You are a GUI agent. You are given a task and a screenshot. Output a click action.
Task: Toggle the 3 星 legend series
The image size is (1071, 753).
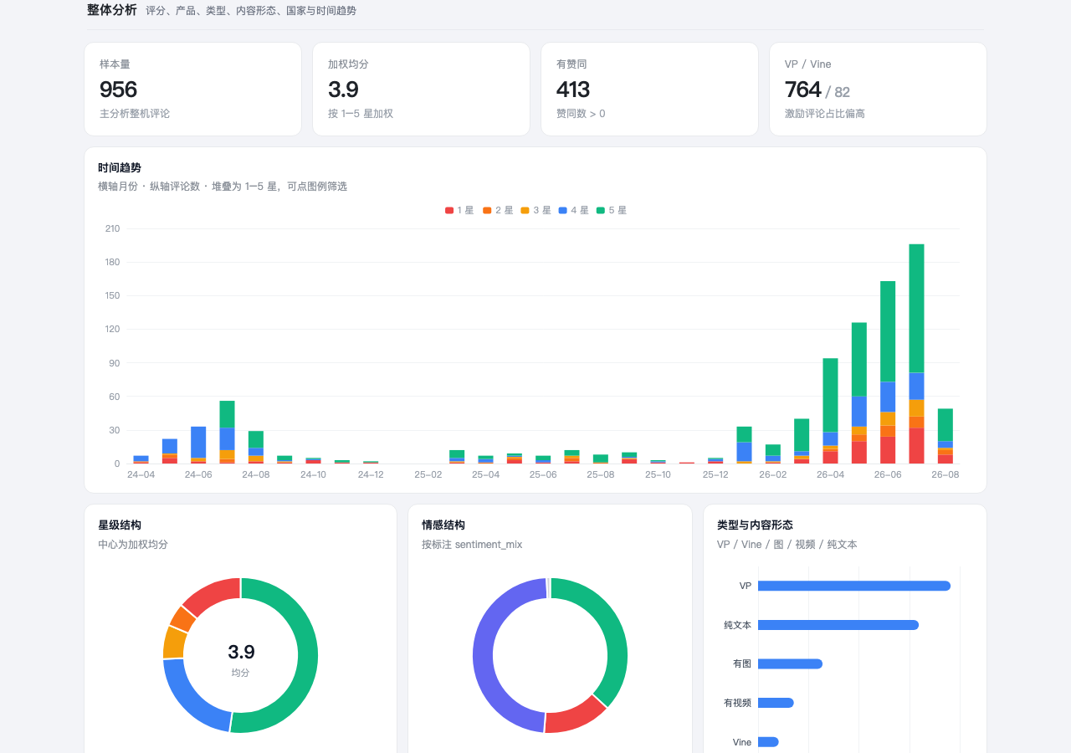[x=535, y=210]
